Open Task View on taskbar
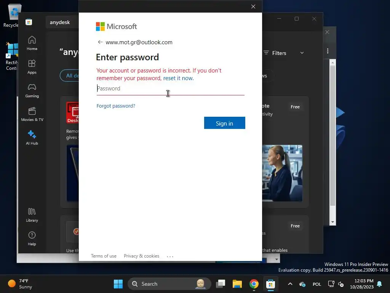 click(221, 284)
